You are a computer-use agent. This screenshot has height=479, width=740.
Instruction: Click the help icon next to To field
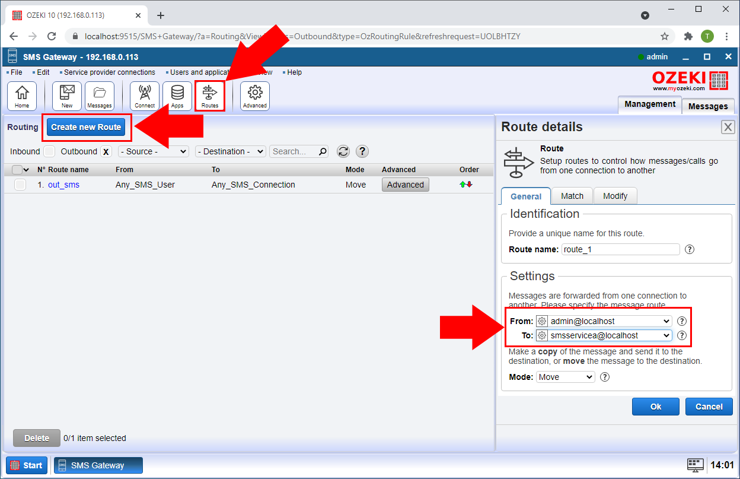pyautogui.click(x=682, y=335)
